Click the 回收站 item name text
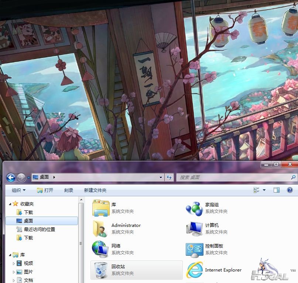298x283 pixels. pos(118,266)
